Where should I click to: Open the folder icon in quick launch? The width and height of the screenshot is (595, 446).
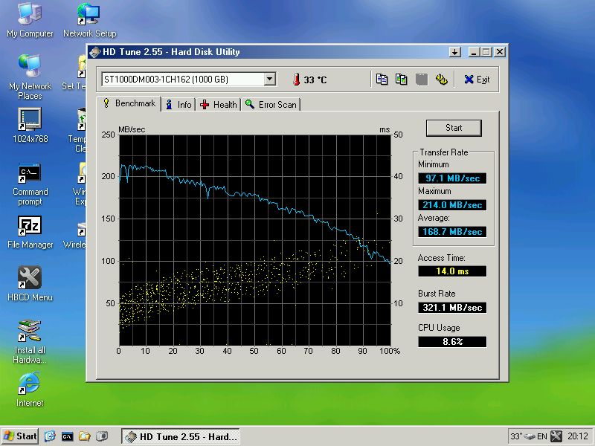84,436
